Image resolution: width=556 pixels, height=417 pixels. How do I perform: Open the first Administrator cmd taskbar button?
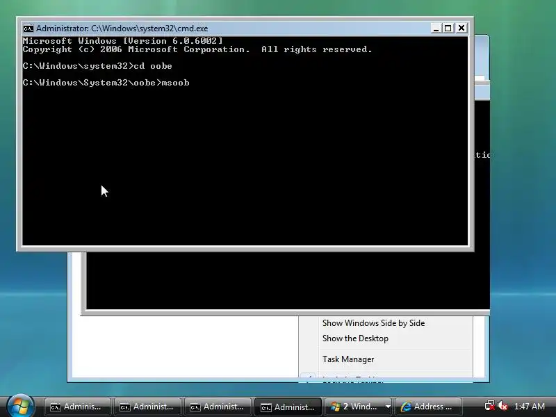click(x=78, y=407)
